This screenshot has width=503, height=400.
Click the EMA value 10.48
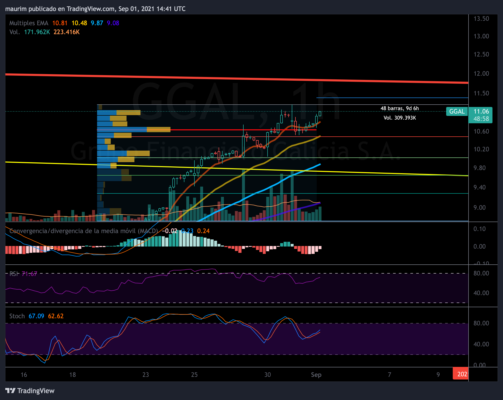tap(79, 23)
